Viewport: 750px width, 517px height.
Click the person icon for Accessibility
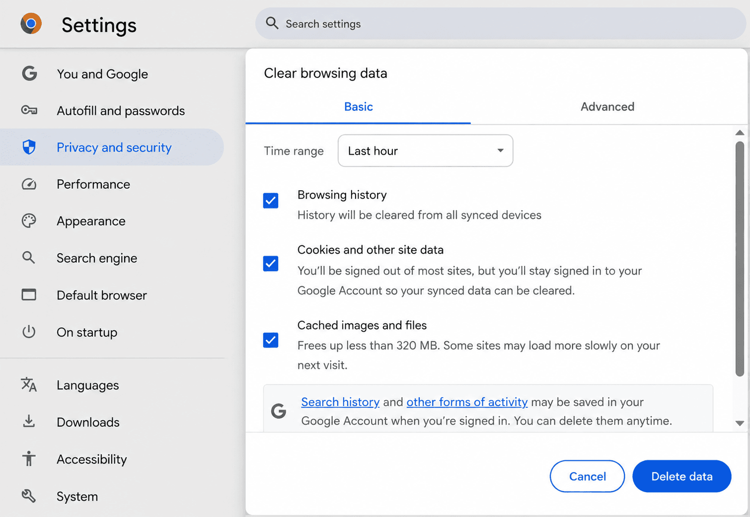(29, 458)
